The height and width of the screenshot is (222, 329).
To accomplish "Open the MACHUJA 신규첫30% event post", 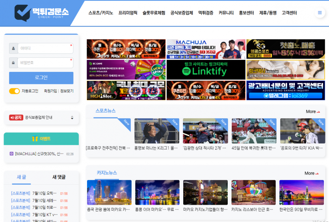I will click(x=39, y=154).
